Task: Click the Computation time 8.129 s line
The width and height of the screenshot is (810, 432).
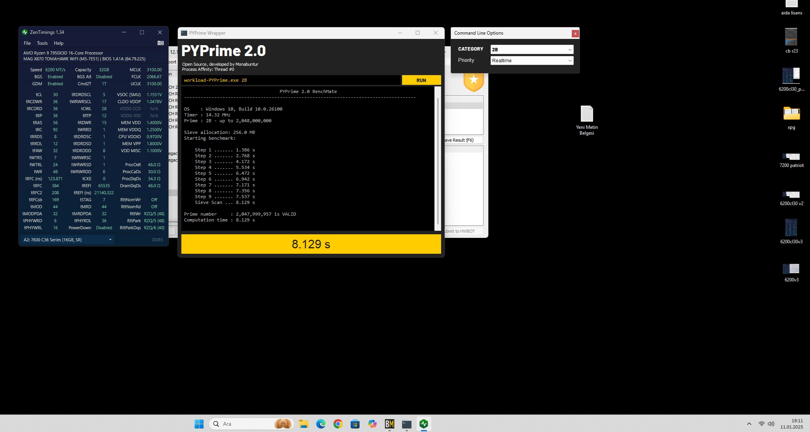Action: (220, 220)
